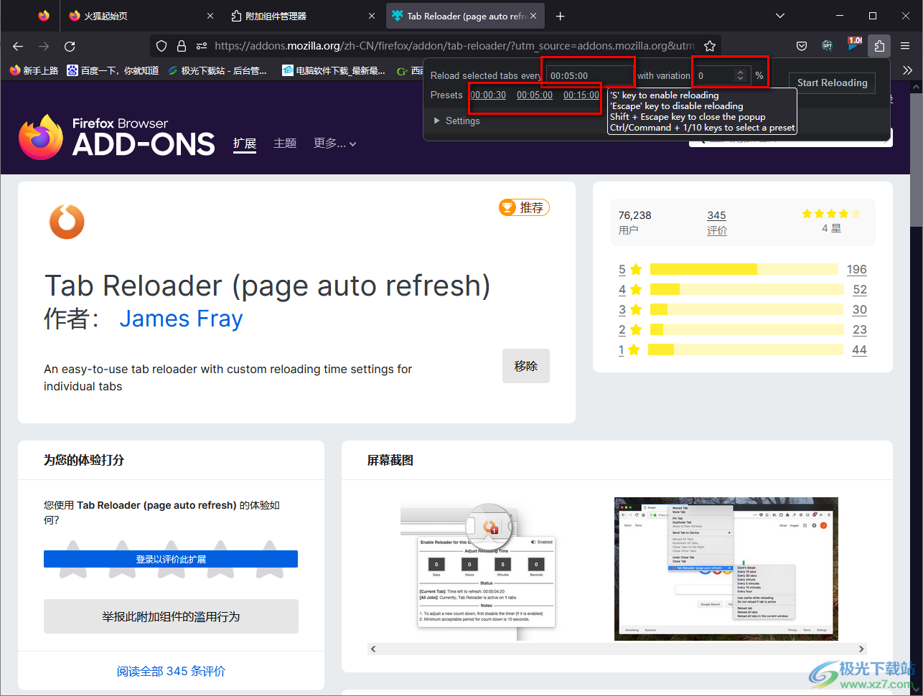Open the 扩展 navigation item

point(245,144)
